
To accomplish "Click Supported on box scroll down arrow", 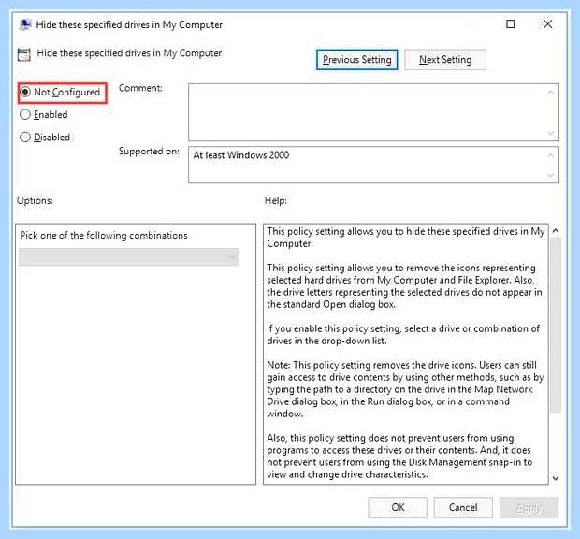I will click(551, 175).
